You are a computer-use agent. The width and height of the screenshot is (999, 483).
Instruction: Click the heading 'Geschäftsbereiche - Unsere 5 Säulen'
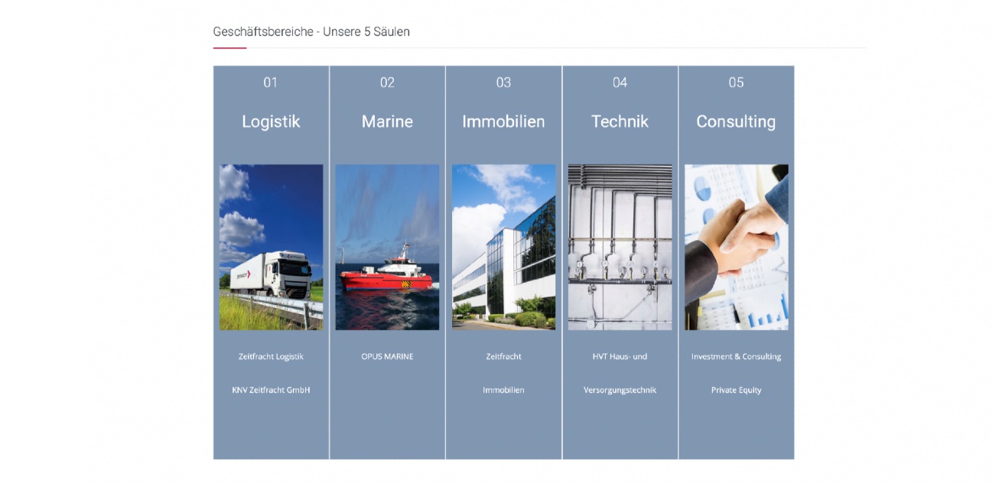311,31
